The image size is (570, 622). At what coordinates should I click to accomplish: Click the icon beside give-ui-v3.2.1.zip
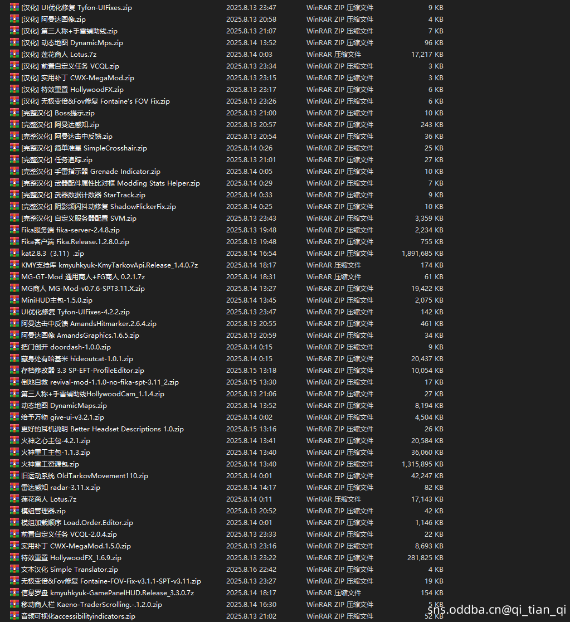[14, 417]
